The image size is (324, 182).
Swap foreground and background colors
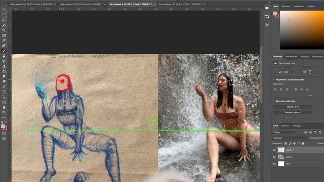[6, 122]
